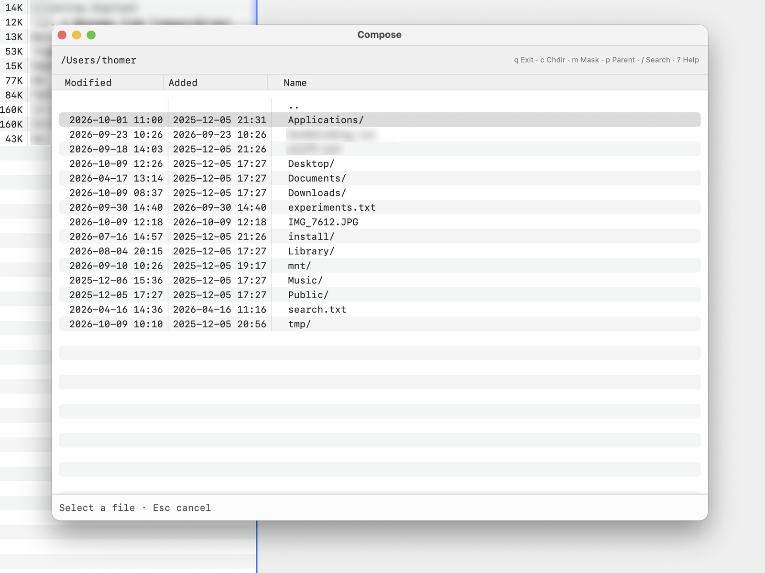
Task: Open the mnt/ folder entry
Action: click(x=380, y=266)
